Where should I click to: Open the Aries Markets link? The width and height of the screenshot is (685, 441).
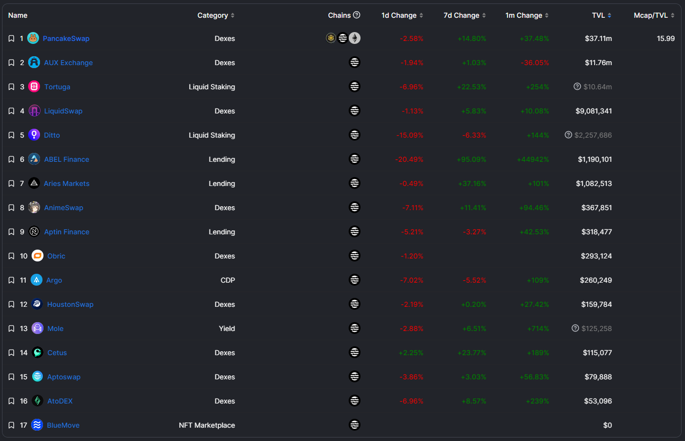tap(67, 184)
